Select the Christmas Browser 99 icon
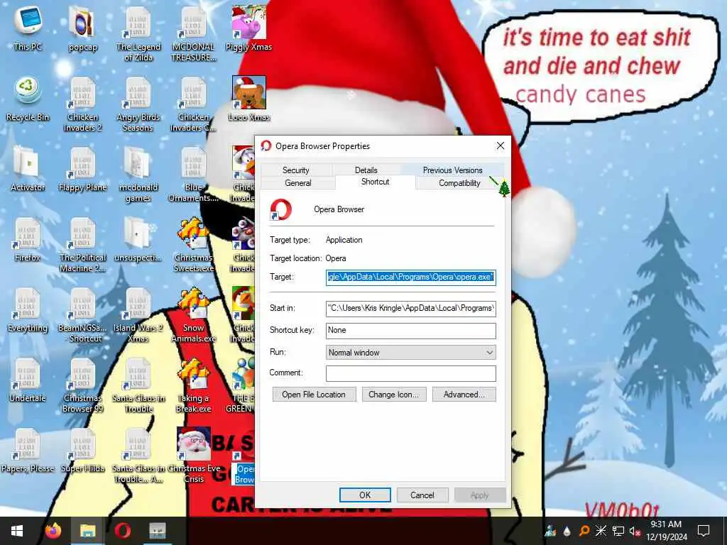The height and width of the screenshot is (545, 727). (x=82, y=385)
